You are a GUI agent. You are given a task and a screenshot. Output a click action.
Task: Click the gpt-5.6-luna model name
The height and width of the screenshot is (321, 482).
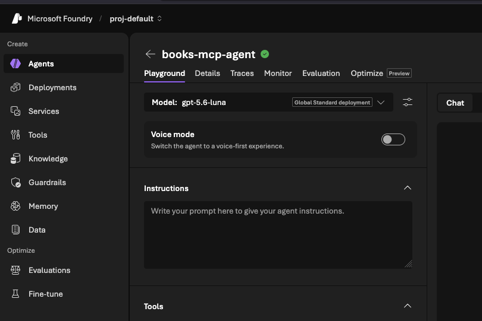click(204, 103)
